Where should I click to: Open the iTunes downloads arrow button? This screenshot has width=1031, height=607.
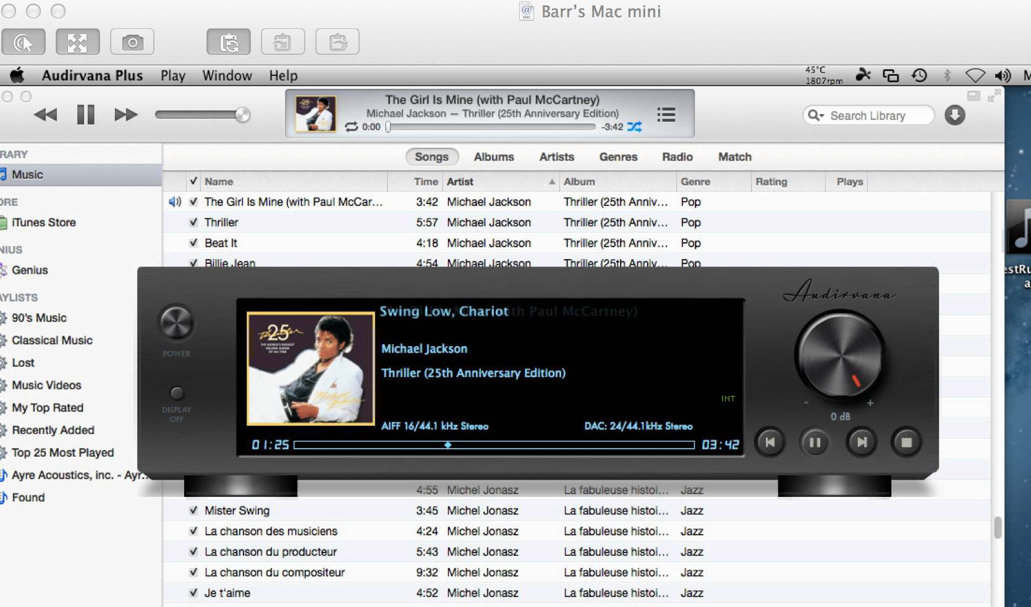[x=955, y=115]
